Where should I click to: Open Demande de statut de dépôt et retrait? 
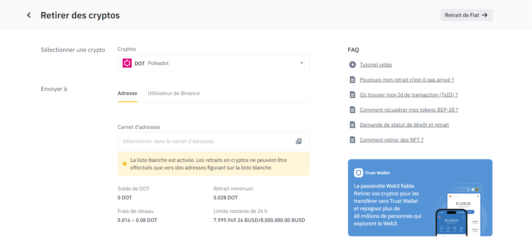(x=404, y=125)
